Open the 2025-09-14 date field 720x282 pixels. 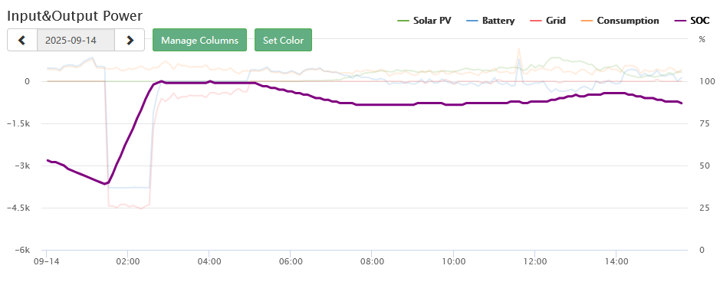coord(76,41)
